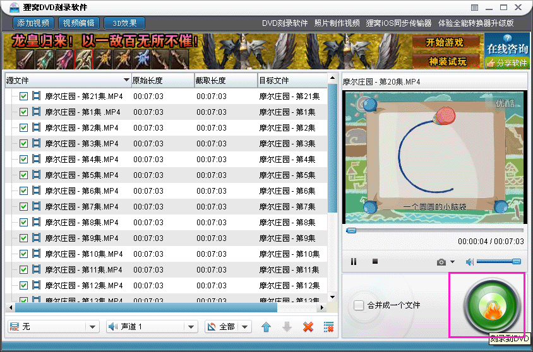Viewport: 533px width, 352px height.
Task: Uncheck 摩尔庄园 - 第2集.MP4
Action: pos(23,128)
